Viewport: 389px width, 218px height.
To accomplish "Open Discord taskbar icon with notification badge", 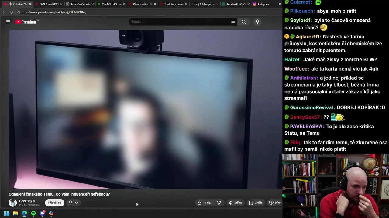I will (x=42, y=213).
